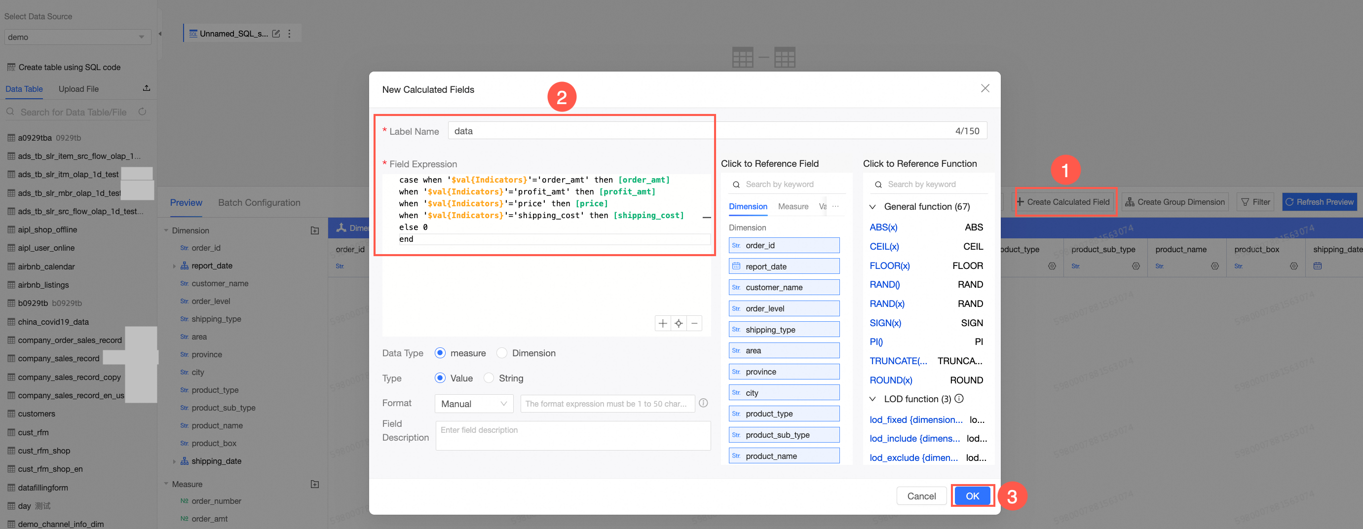Click the Field Description text box
1363x529 pixels.
click(573, 436)
